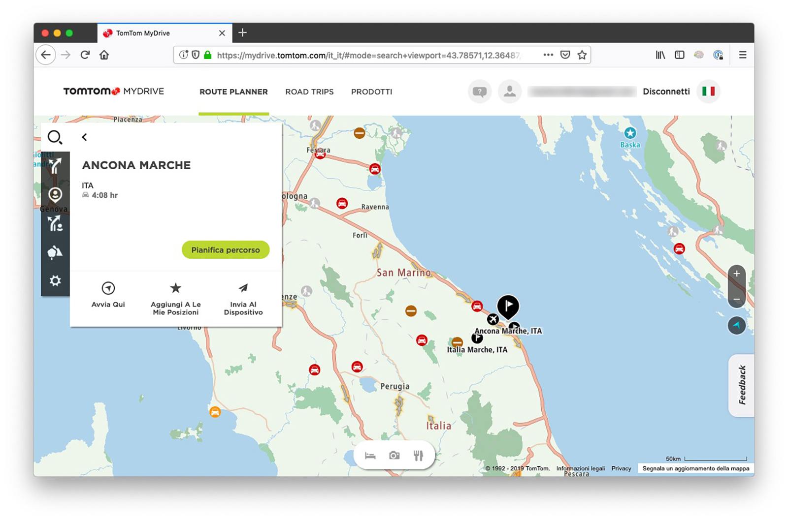Open the Prodotti menu item

coord(371,92)
